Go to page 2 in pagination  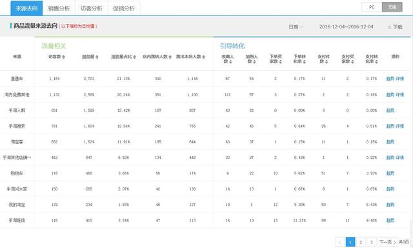click(x=361, y=242)
